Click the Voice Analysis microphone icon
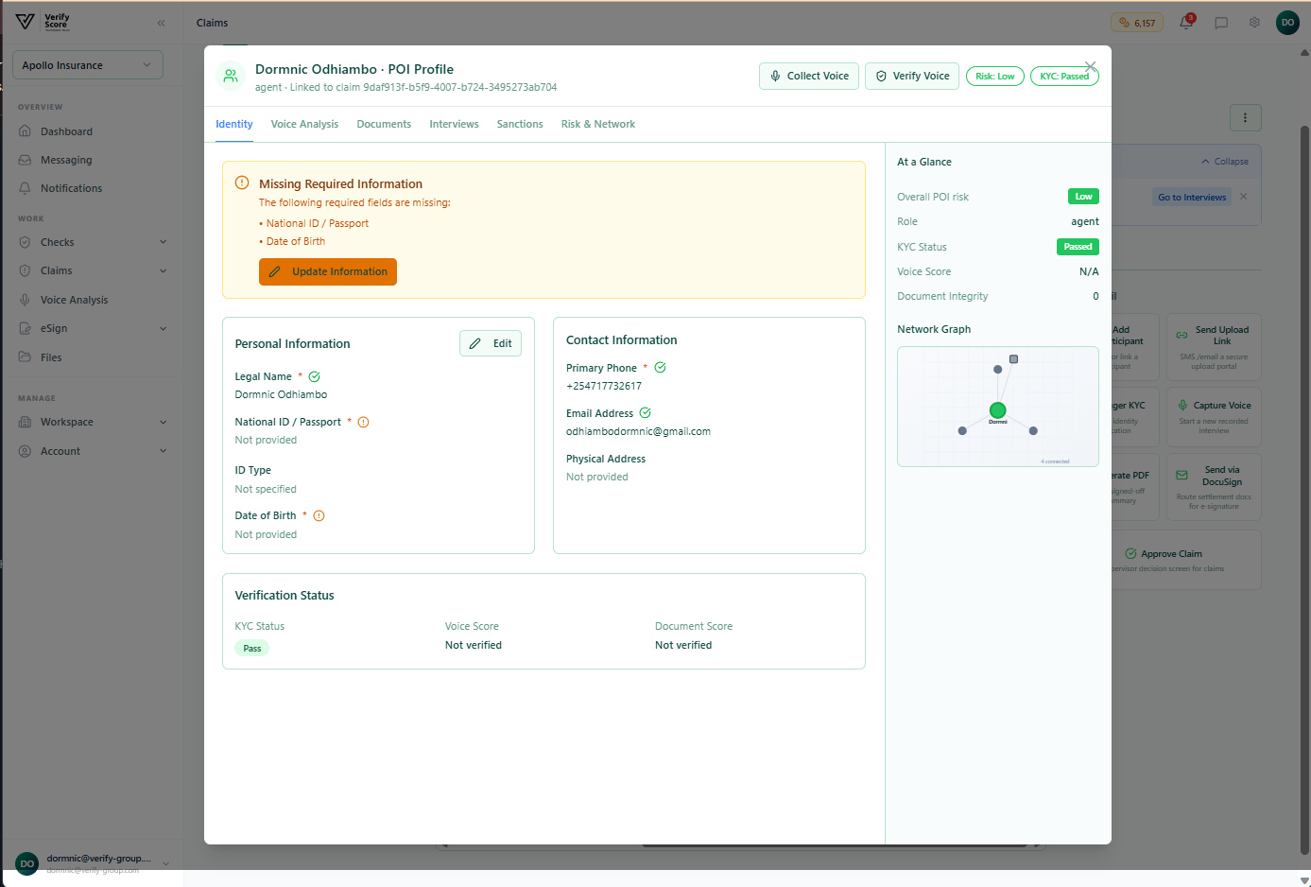1311x887 pixels. point(25,300)
